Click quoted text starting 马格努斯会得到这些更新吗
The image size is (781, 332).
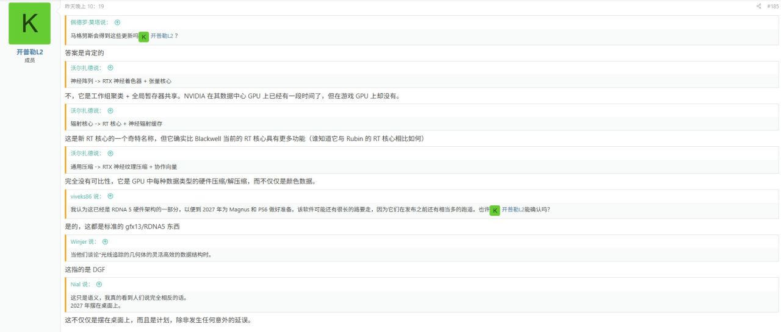[x=104, y=36]
